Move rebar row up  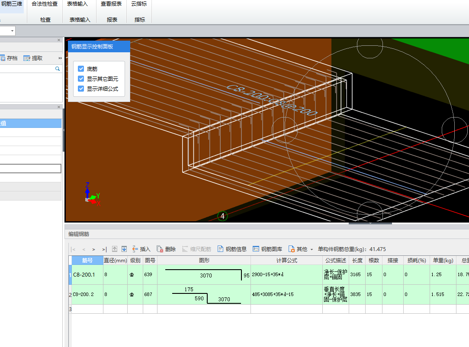[115, 249]
